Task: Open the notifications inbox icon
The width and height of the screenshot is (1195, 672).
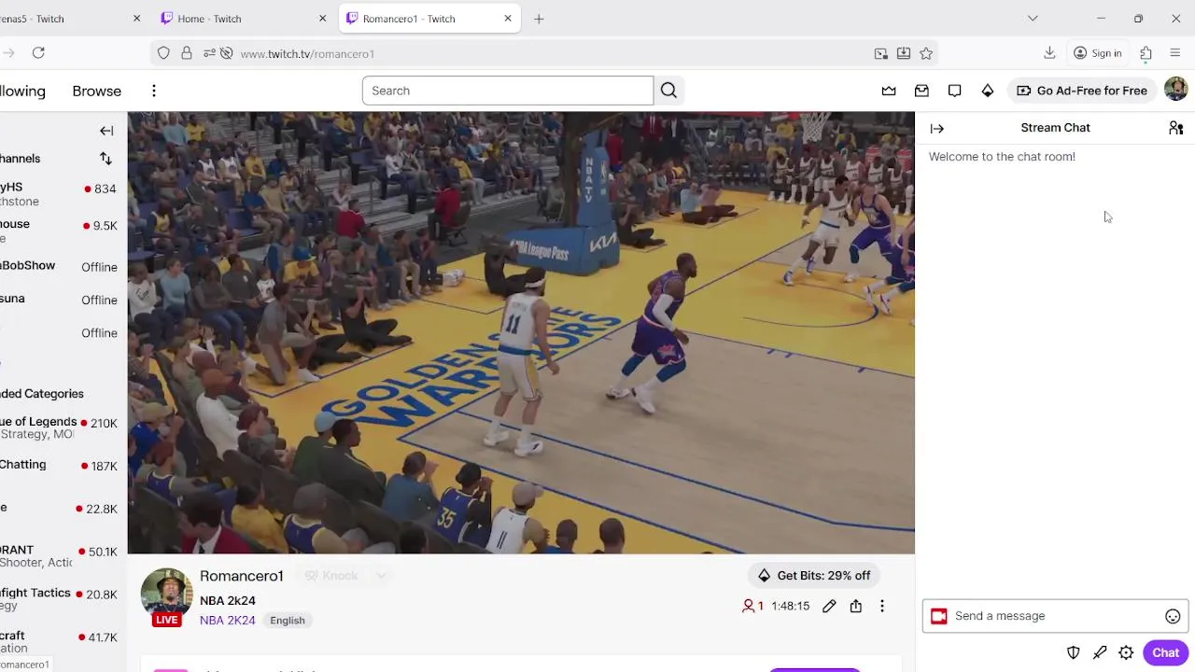Action: [x=921, y=91]
